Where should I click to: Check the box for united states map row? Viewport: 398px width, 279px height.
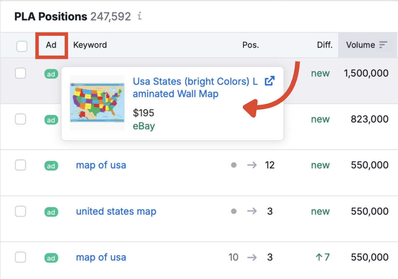click(x=21, y=212)
